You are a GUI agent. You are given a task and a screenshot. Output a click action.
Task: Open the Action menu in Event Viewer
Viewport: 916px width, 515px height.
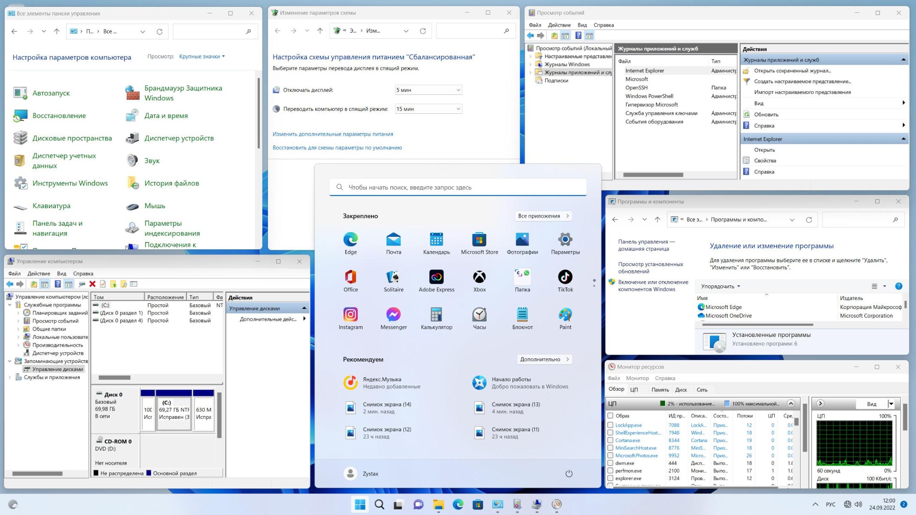(x=559, y=25)
